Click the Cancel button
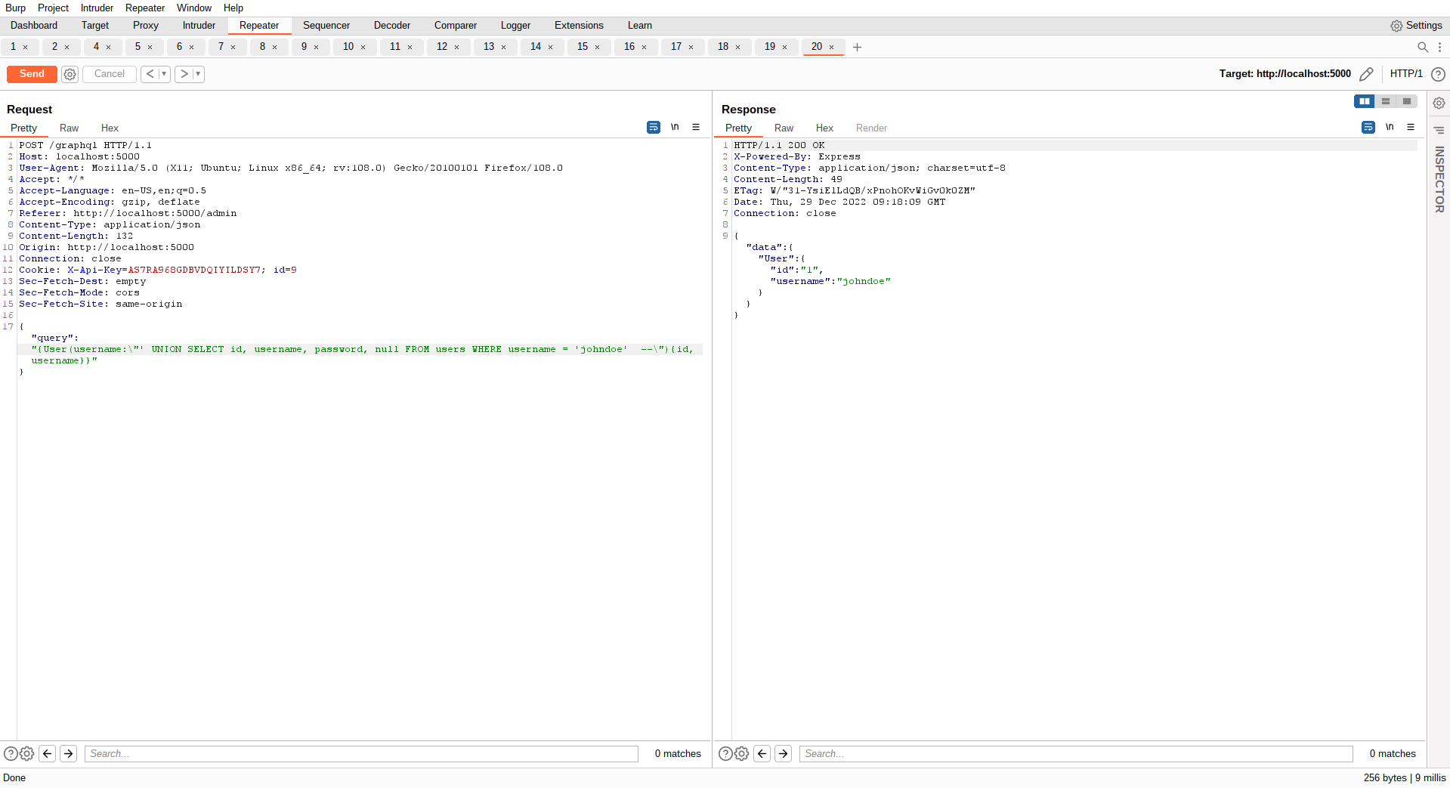The height and width of the screenshot is (788, 1450). coord(110,74)
